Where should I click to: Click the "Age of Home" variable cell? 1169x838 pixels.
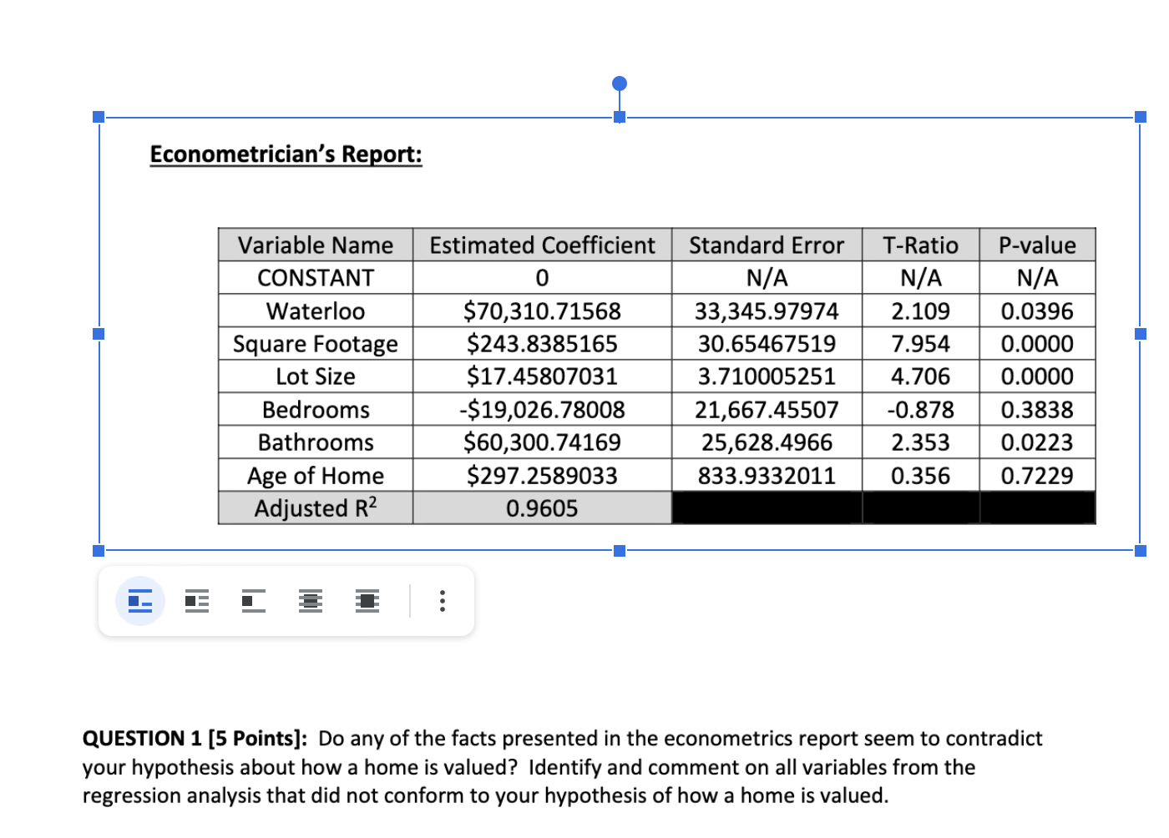(x=316, y=476)
